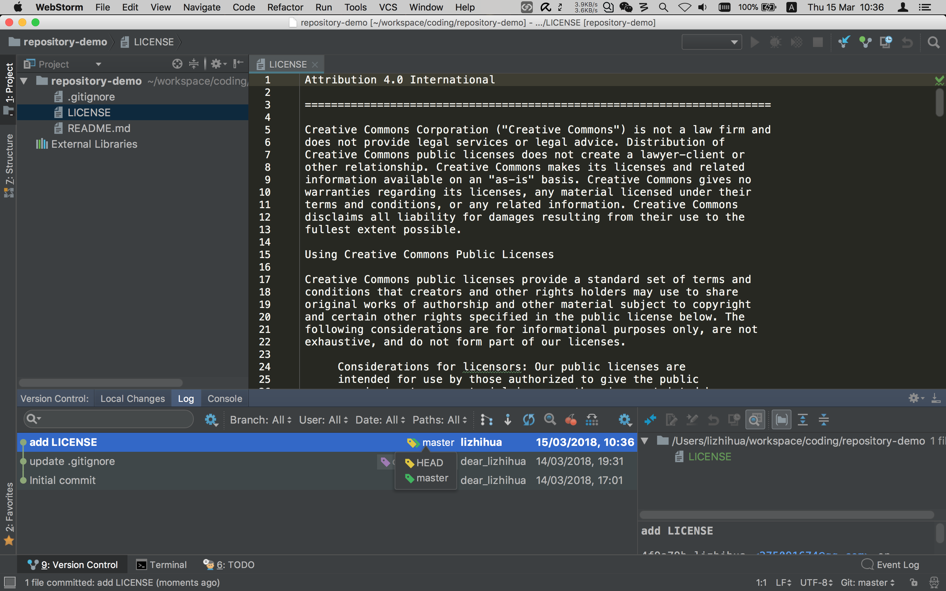Open Git: master branch popup

[x=867, y=582]
